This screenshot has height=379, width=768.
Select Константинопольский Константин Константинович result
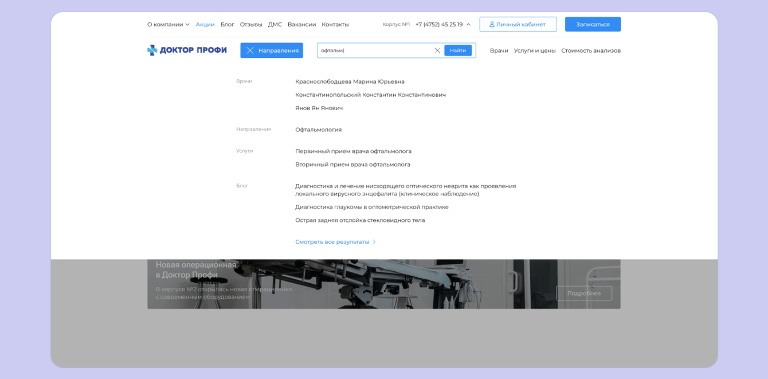coord(370,95)
